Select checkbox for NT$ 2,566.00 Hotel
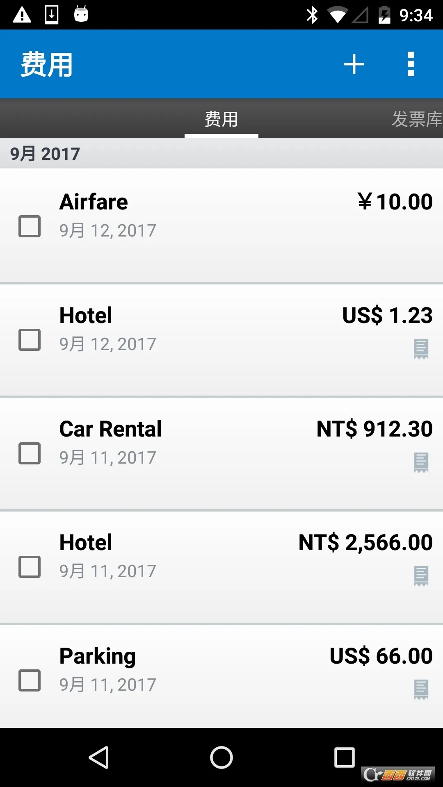The image size is (443, 787). [x=30, y=567]
